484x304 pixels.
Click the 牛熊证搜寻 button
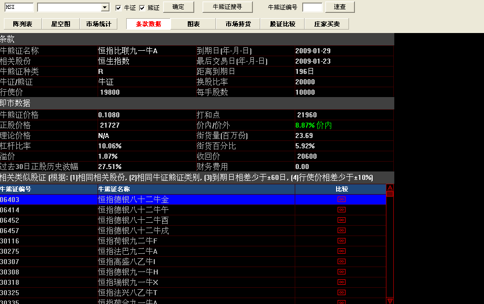pos(228,7)
